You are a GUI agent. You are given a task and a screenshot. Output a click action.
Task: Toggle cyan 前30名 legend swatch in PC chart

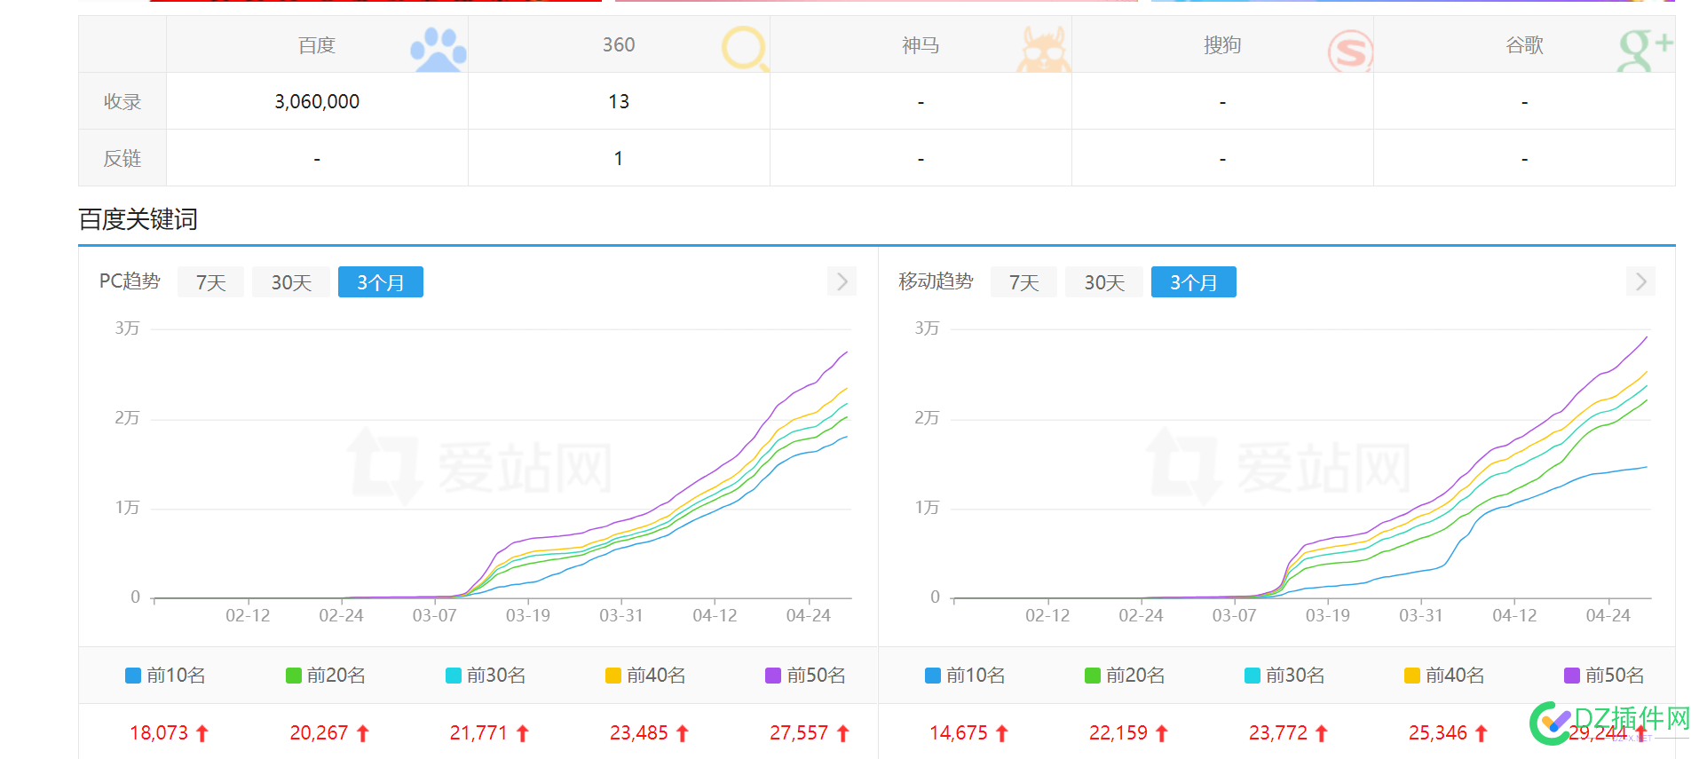[x=454, y=676]
